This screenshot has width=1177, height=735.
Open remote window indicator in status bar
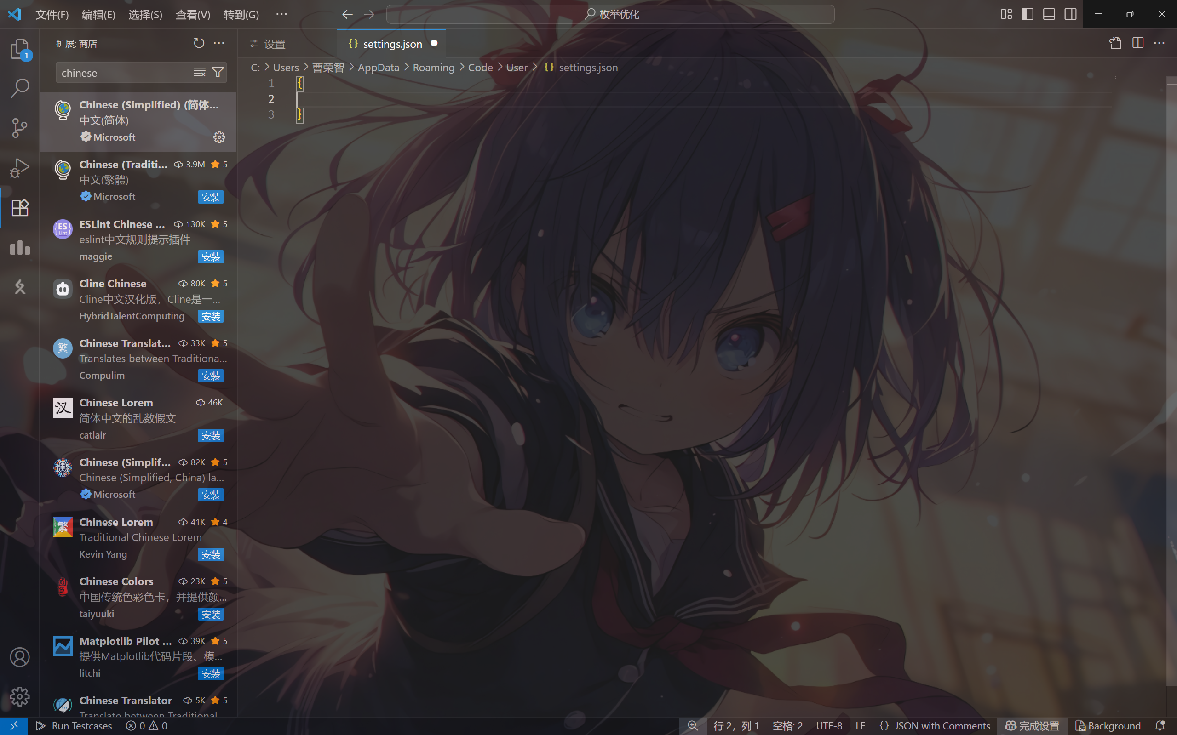click(14, 726)
